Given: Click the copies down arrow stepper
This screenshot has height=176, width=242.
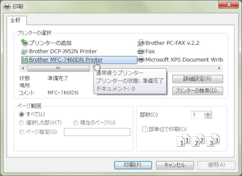Looking at the screenshot, I should 208,117.
